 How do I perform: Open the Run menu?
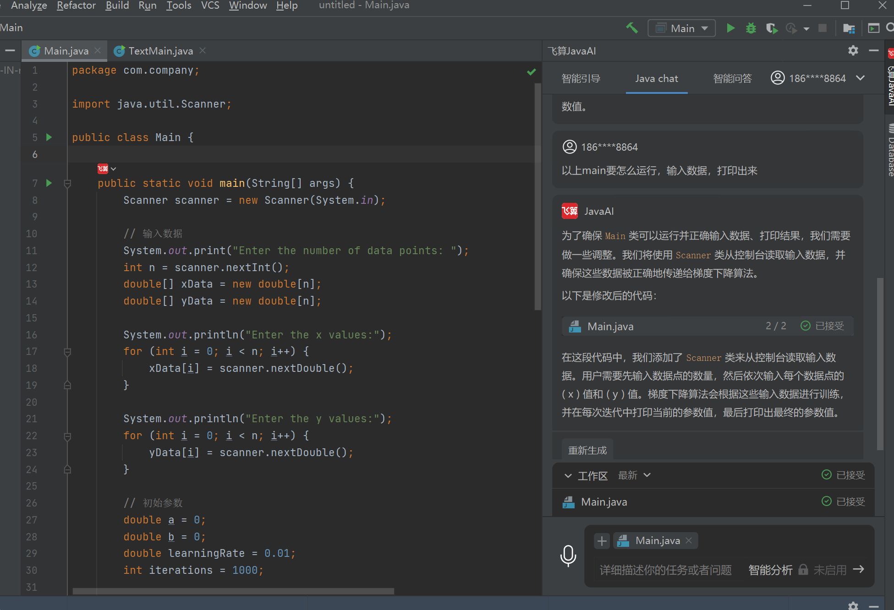148,5
